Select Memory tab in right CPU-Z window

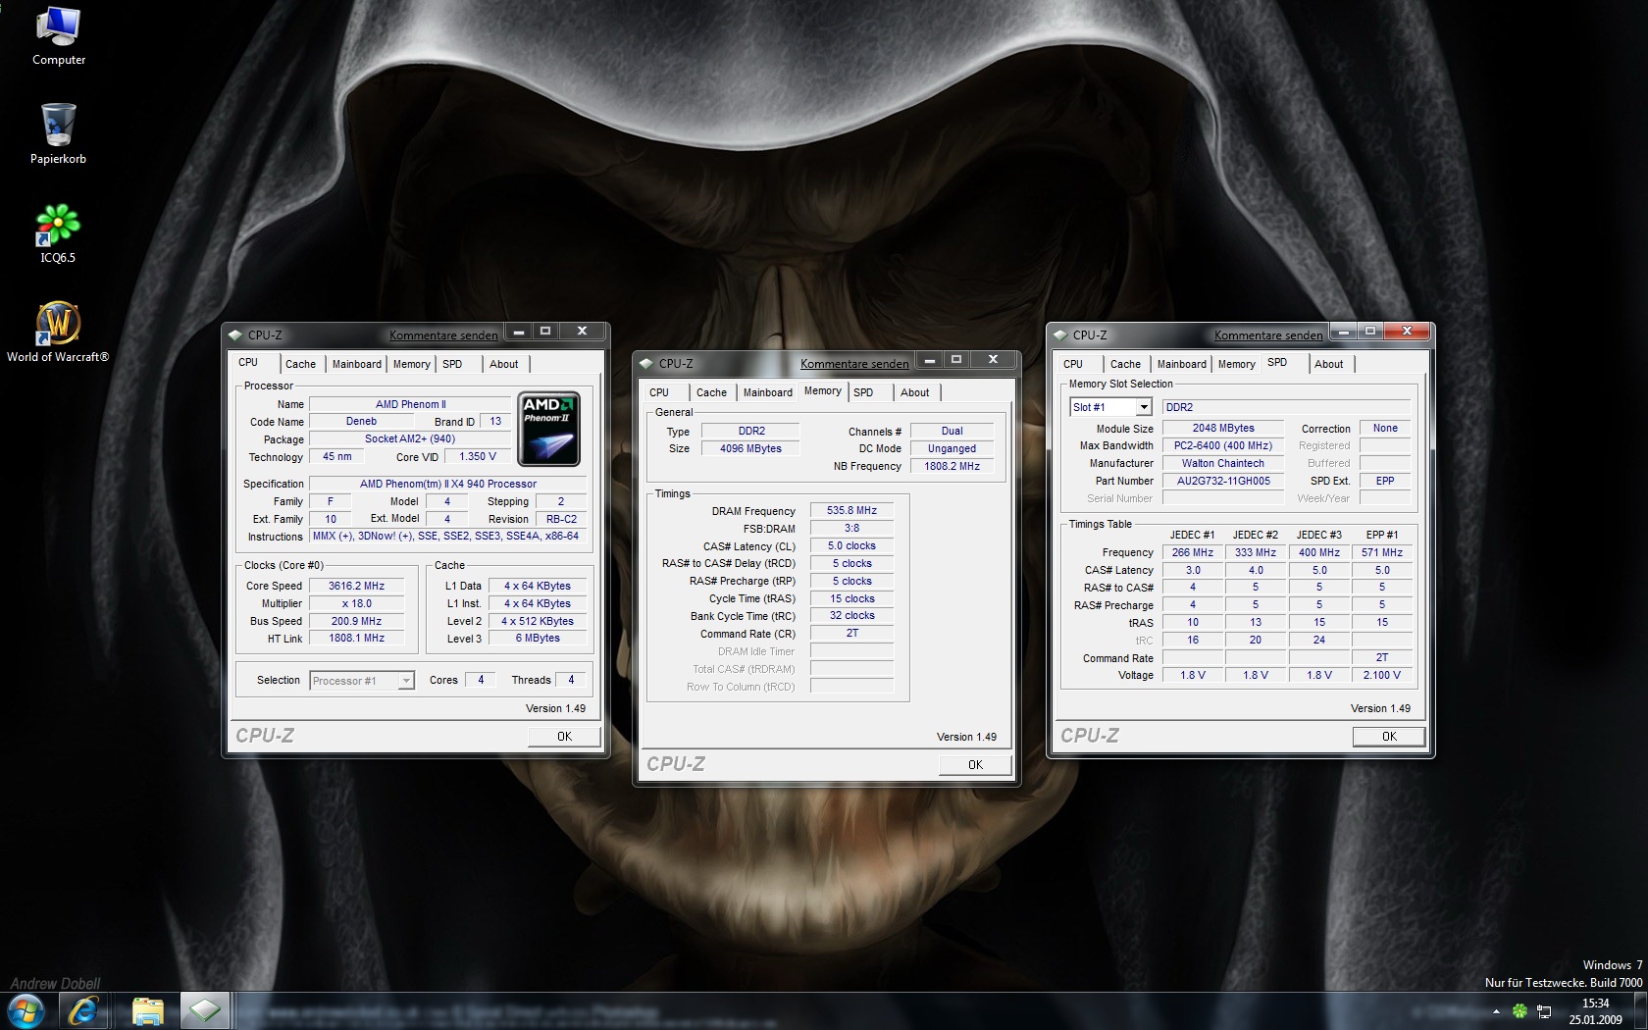pos(1236,364)
